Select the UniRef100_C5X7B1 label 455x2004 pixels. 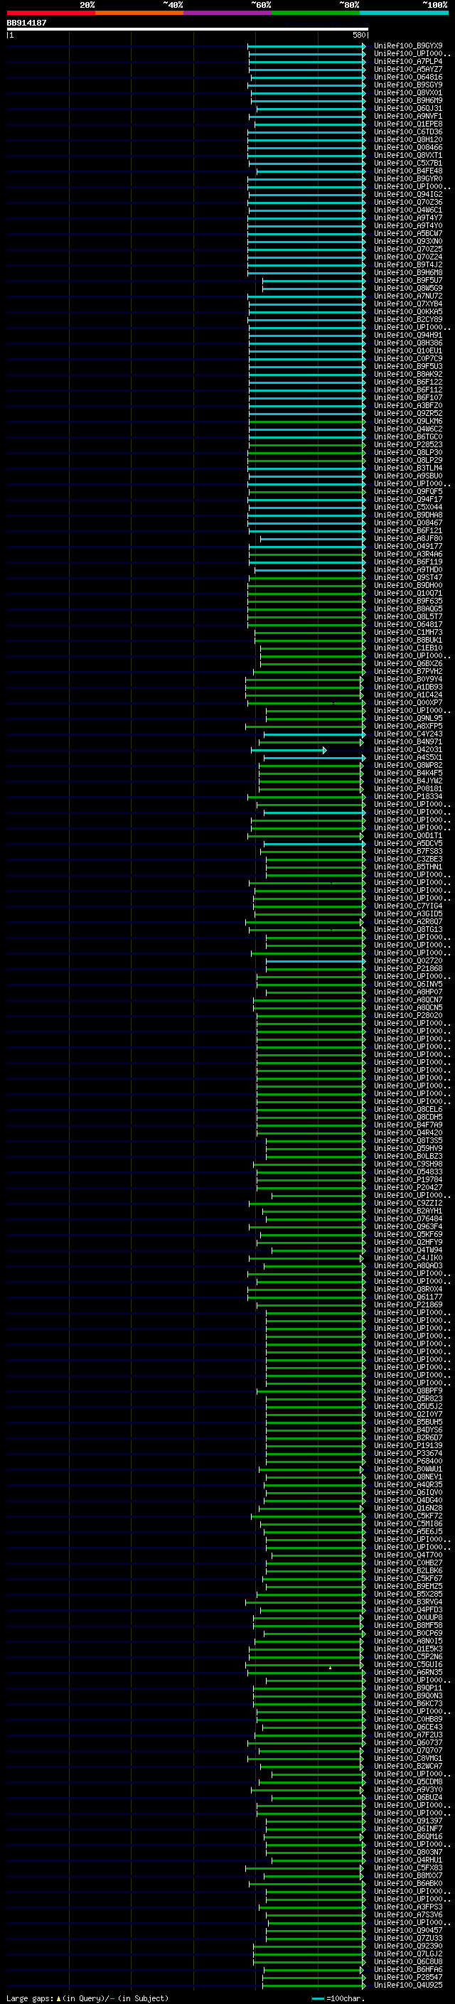[407, 163]
